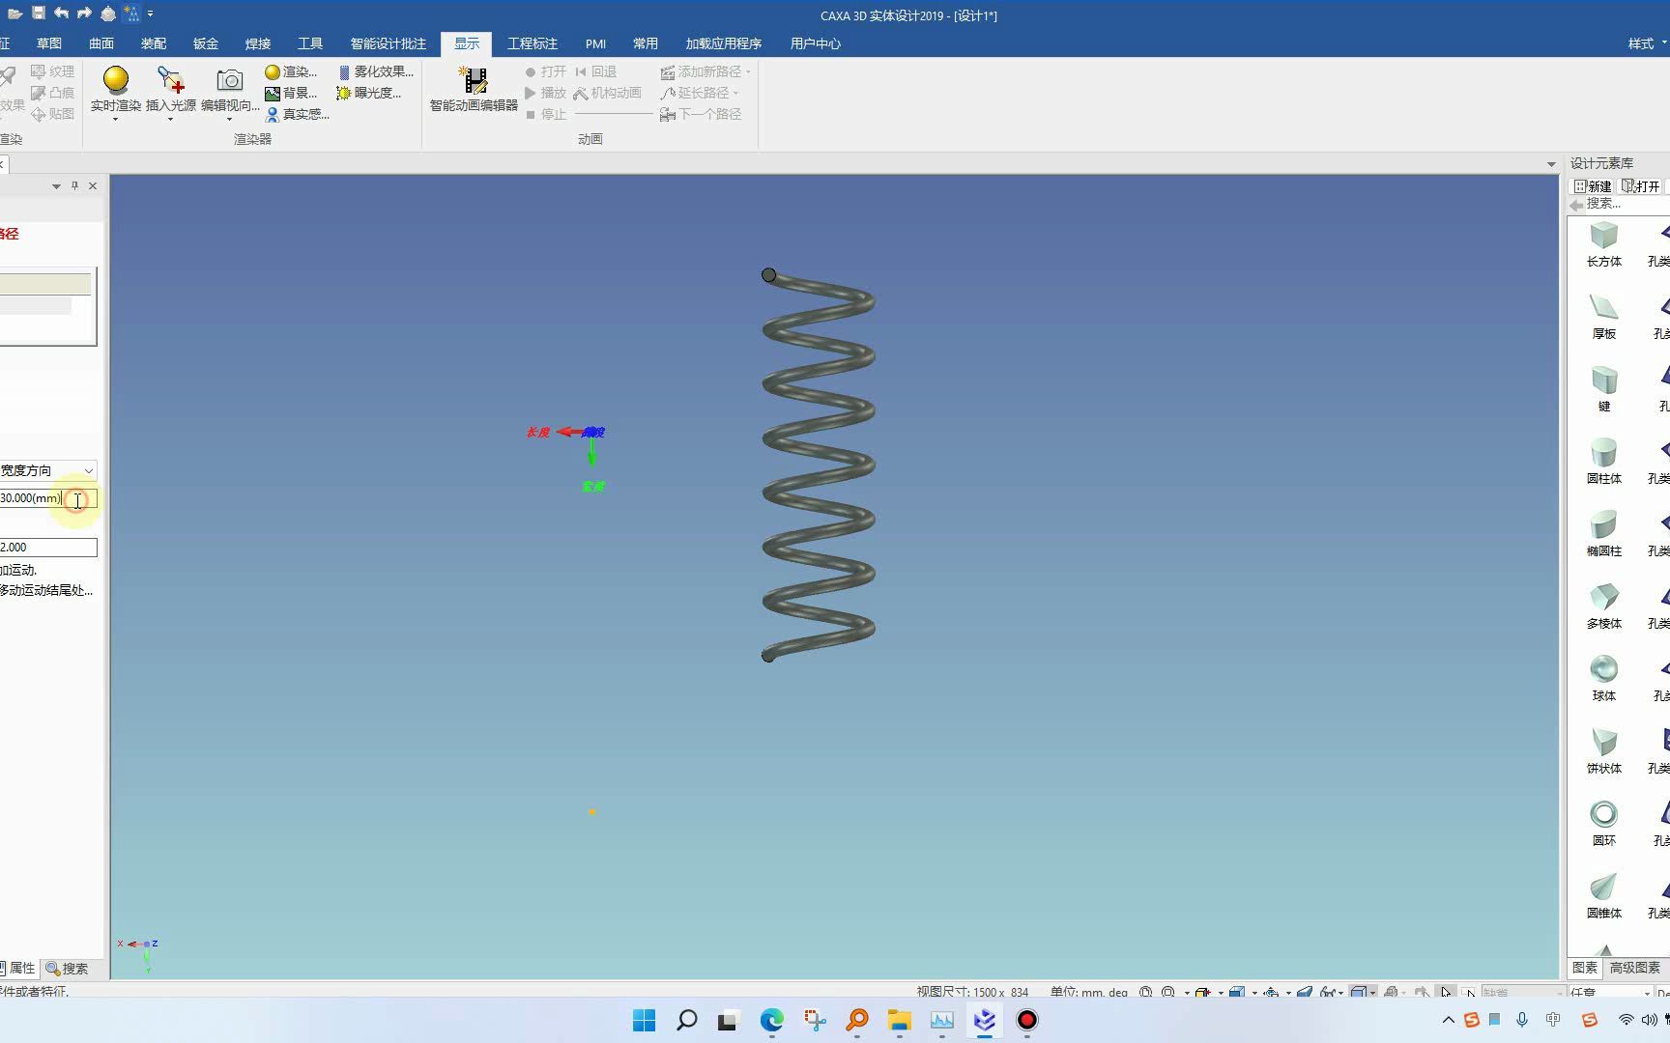Click the Real-time Render (实时渲染) yellow sphere icon
This screenshot has width=1670, height=1043.
click(115, 80)
